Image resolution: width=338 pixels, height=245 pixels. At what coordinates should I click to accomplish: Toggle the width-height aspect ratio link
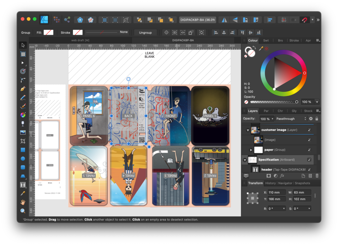(315, 196)
